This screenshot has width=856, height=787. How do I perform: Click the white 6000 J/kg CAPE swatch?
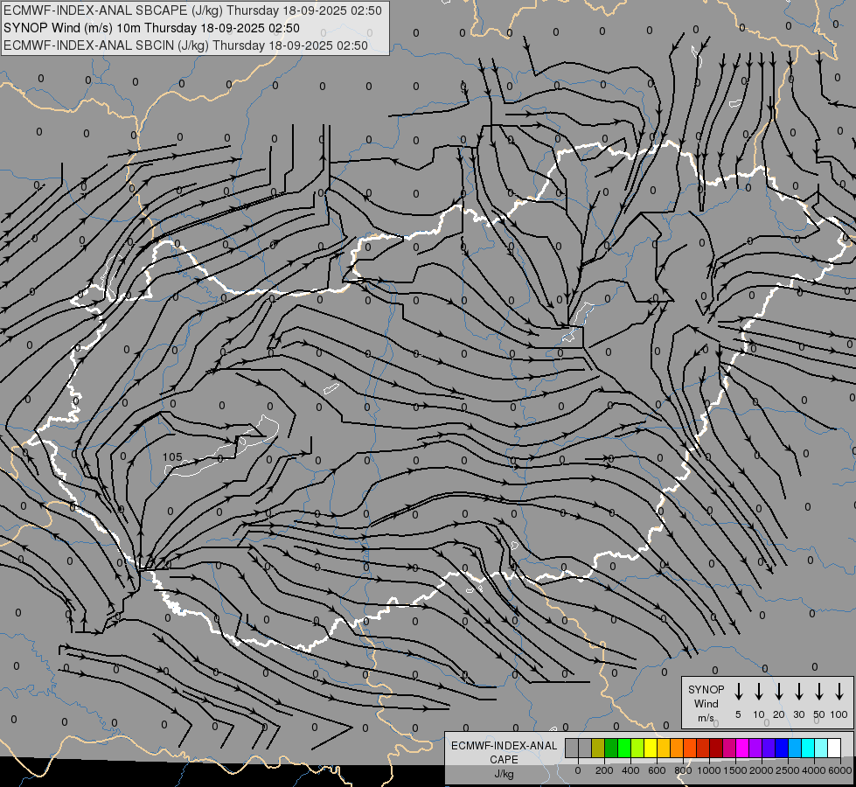pos(834,748)
